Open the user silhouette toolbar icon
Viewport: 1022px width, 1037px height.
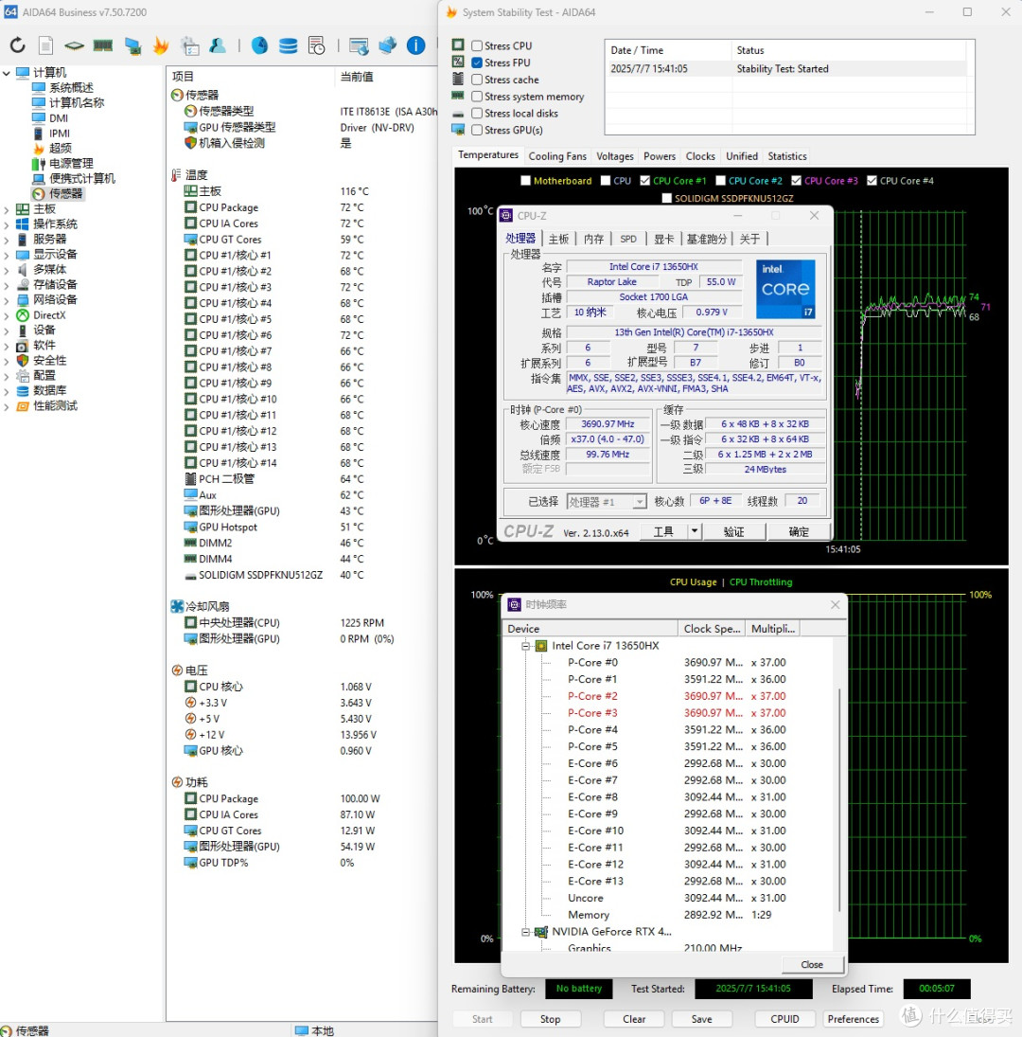218,45
